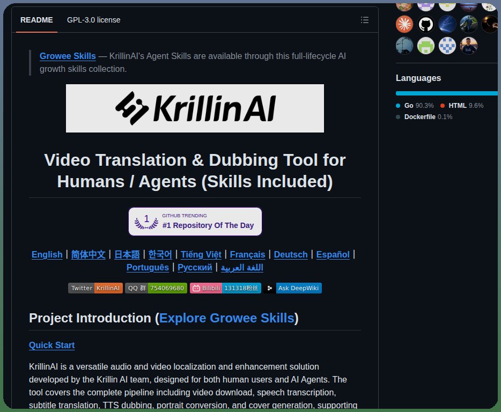Open the GitHub octocat contributor avatar

click(425, 24)
